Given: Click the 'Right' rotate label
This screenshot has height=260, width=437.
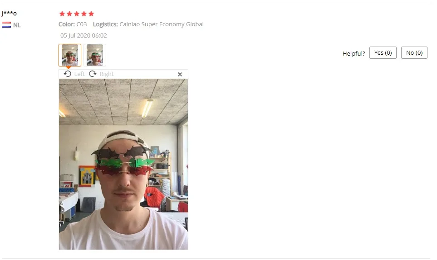Looking at the screenshot, I should [107, 74].
